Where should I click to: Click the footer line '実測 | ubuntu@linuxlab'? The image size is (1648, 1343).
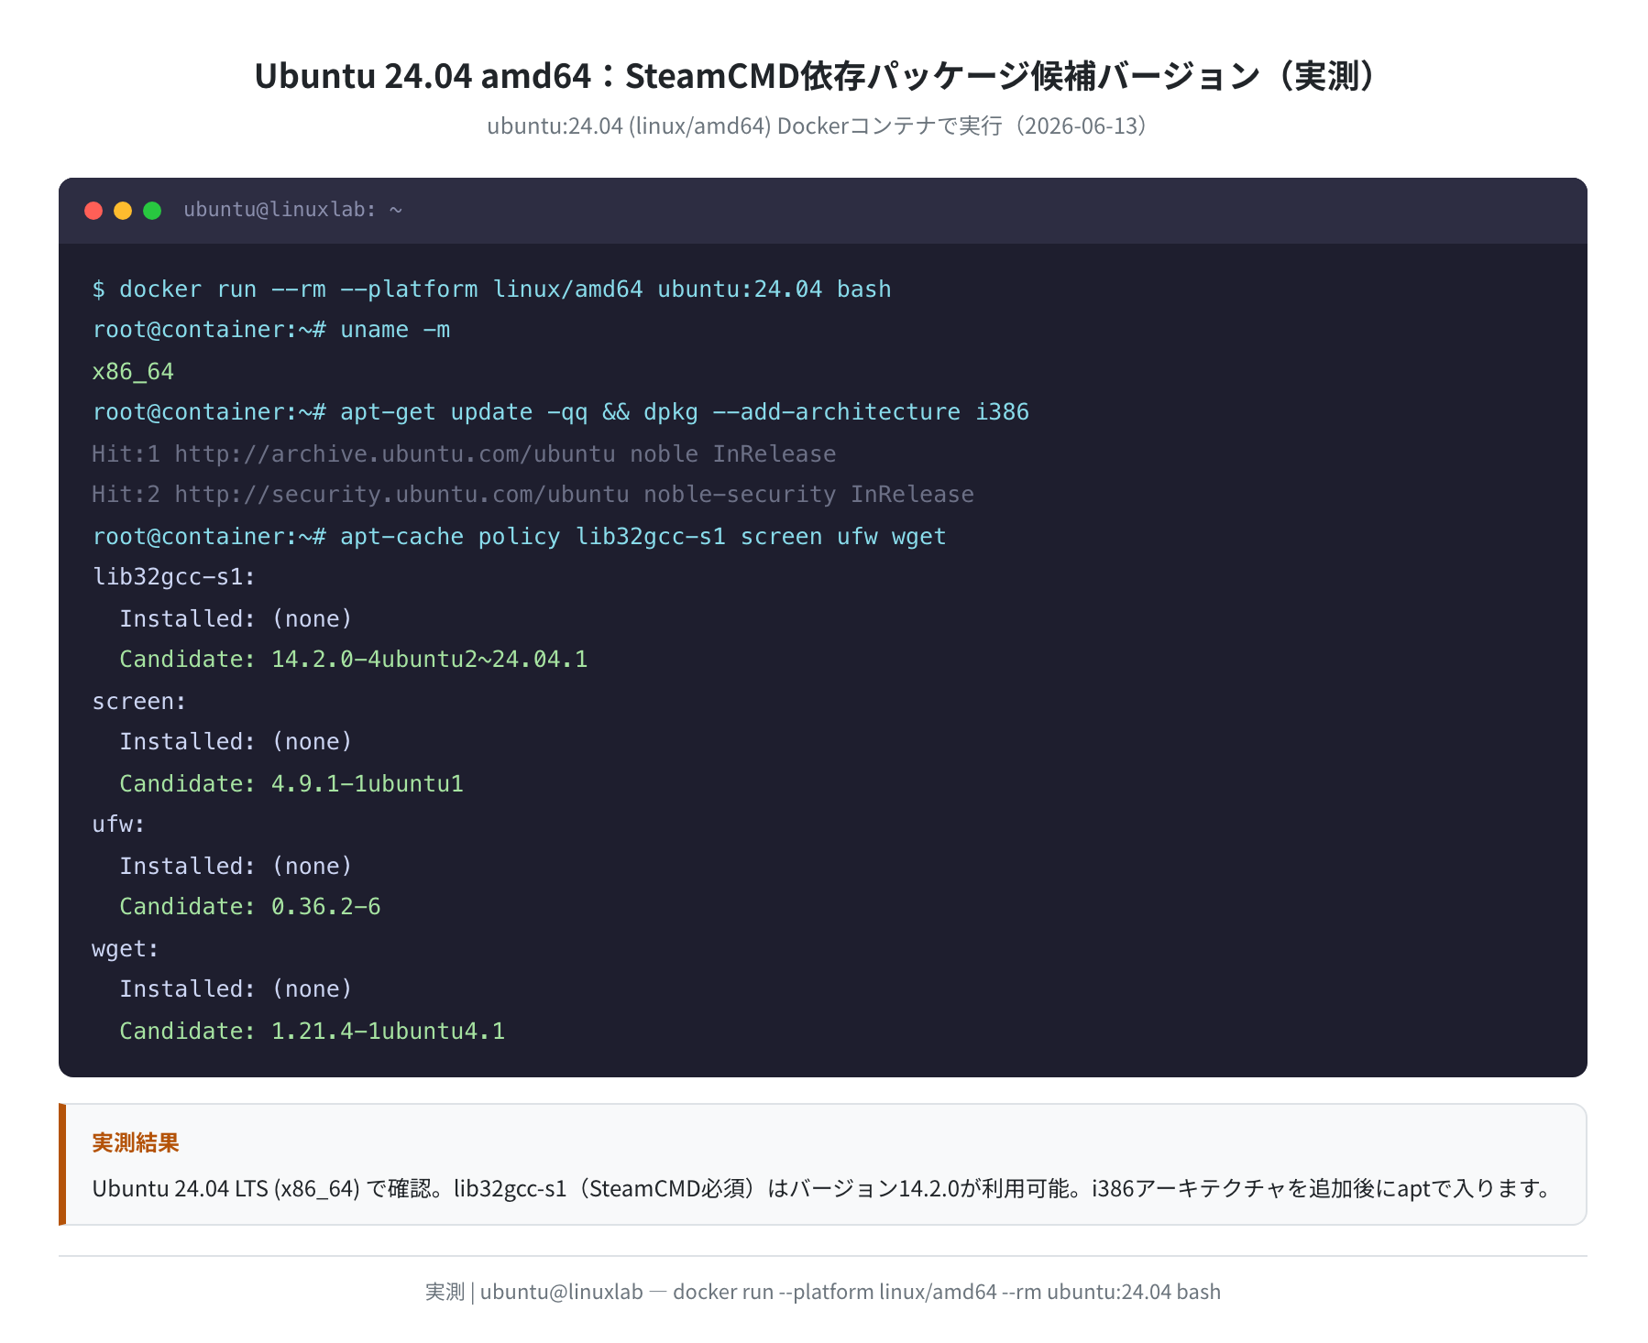click(x=823, y=1292)
